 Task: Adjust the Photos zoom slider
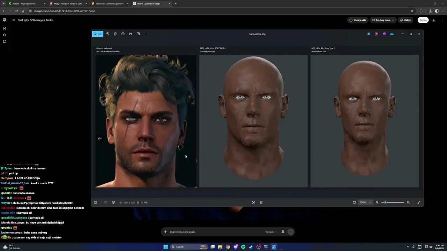pyautogui.click(x=393, y=202)
